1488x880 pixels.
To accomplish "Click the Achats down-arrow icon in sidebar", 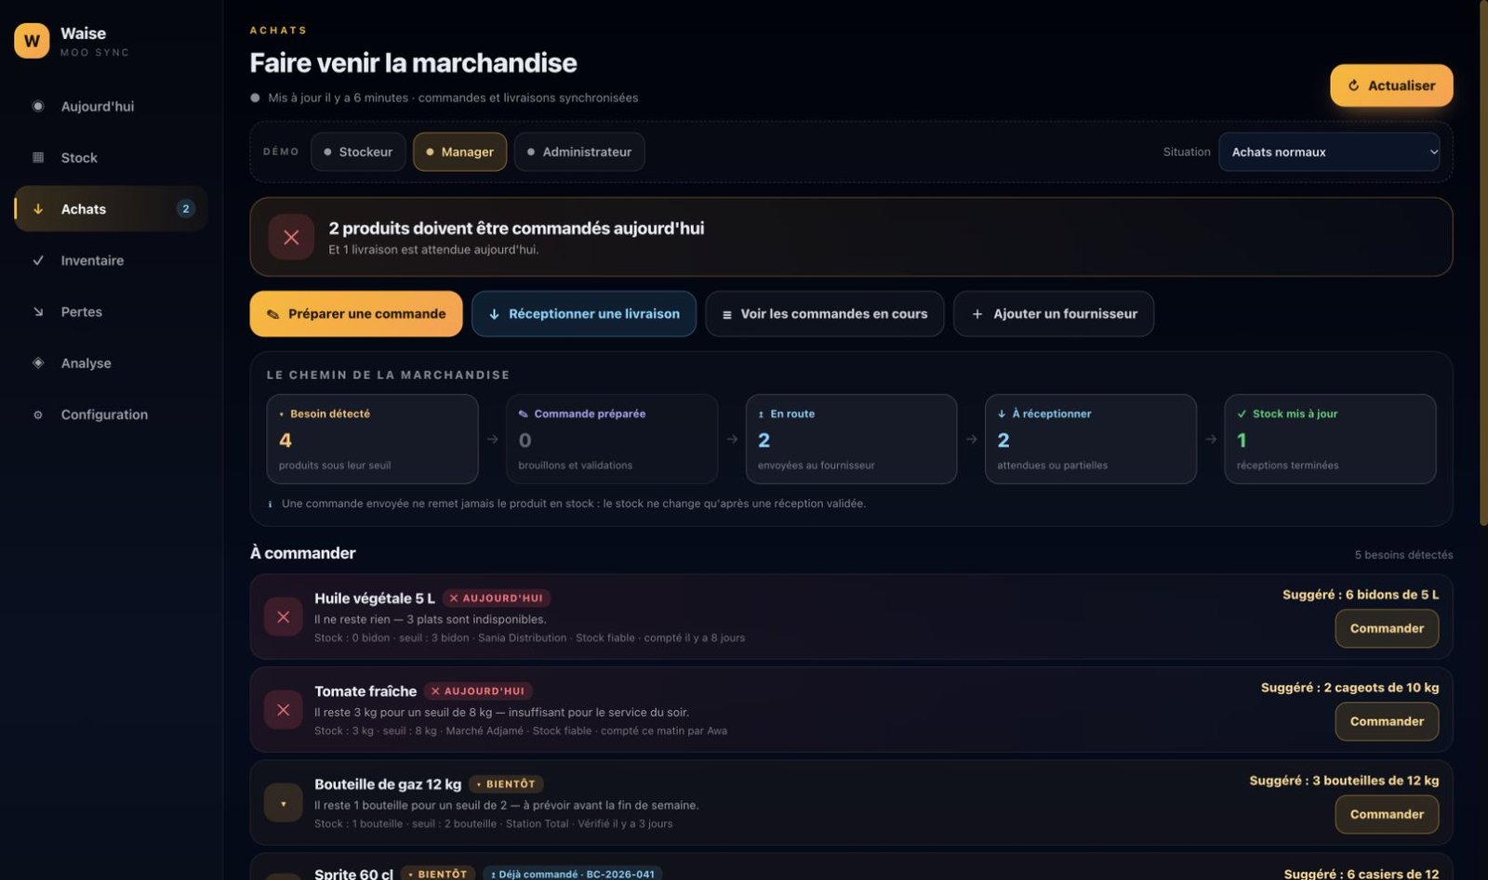I will 38,209.
